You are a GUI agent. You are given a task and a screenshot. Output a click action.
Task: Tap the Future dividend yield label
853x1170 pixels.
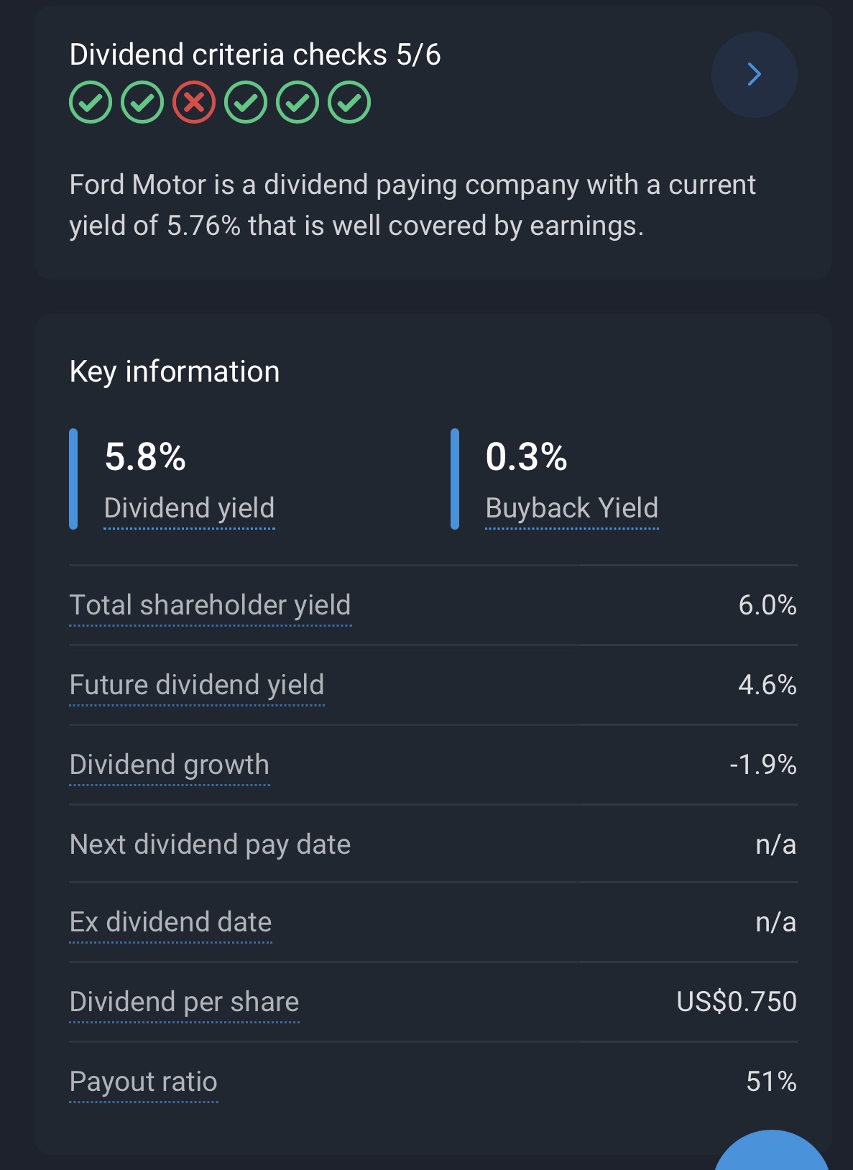coord(196,685)
